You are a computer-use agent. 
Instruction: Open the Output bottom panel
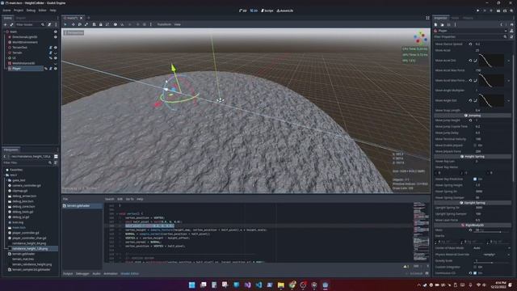tap(68, 273)
